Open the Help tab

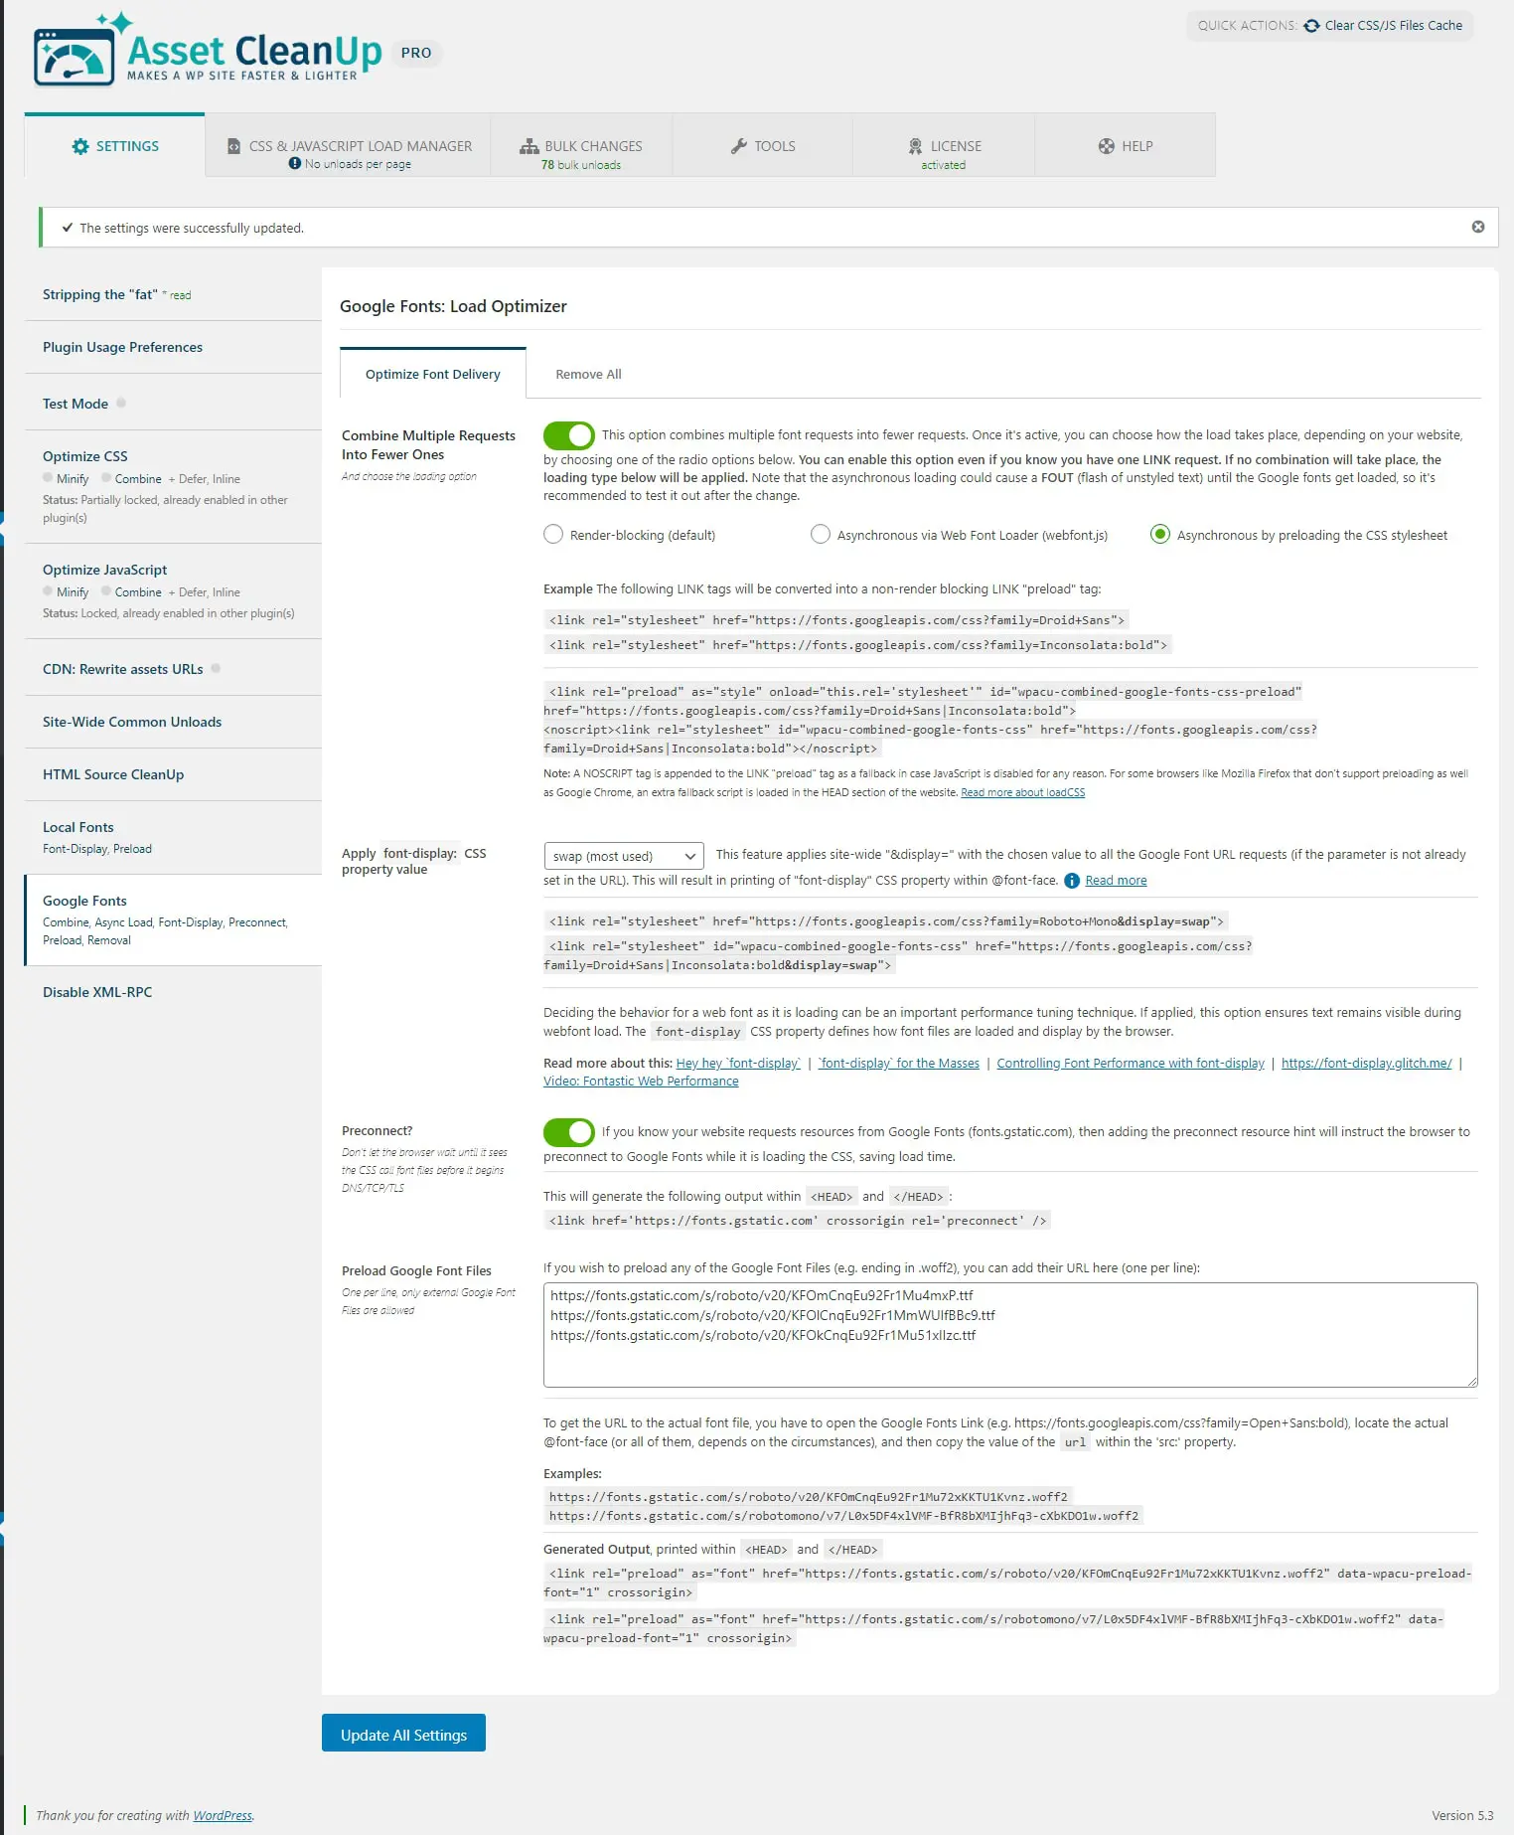tap(1126, 146)
